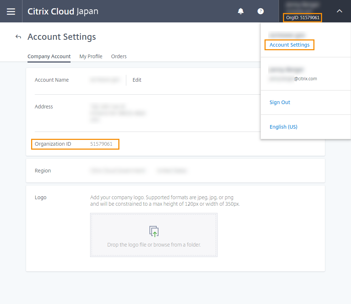Open the English (US) language option

[283, 127]
